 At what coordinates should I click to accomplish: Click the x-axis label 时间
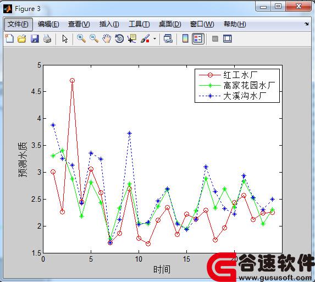[x=162, y=269]
